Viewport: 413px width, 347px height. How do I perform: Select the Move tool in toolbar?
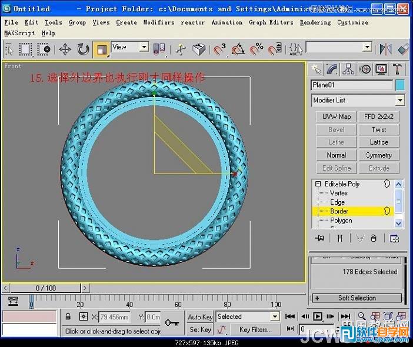point(65,49)
